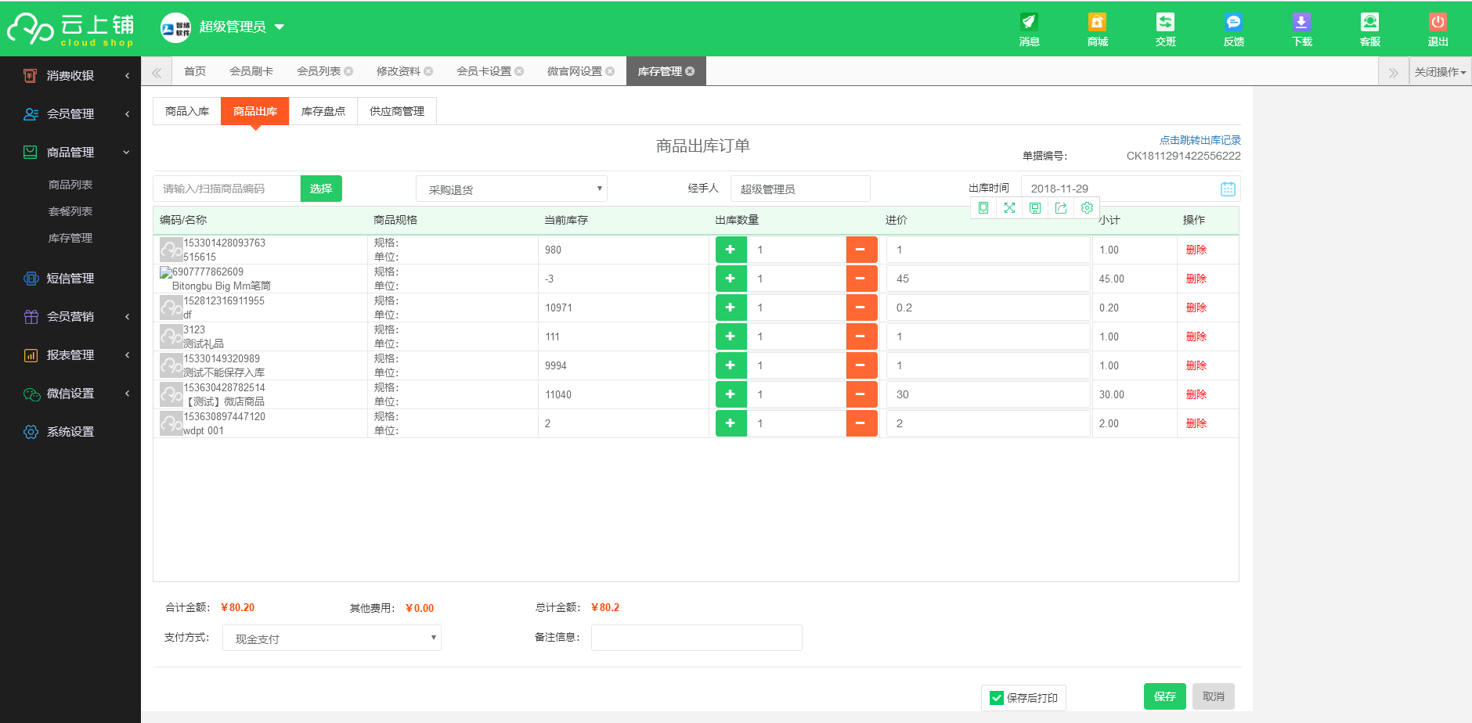Screen dimensions: 1472x723
Task: Open the 客服 customer service icon
Action: (x=1369, y=29)
